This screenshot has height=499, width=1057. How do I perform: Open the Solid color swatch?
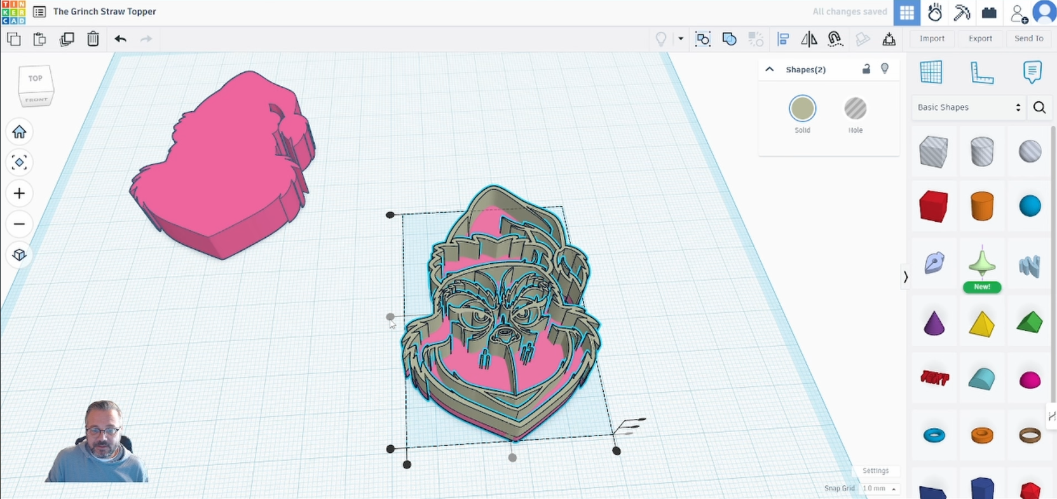point(802,109)
